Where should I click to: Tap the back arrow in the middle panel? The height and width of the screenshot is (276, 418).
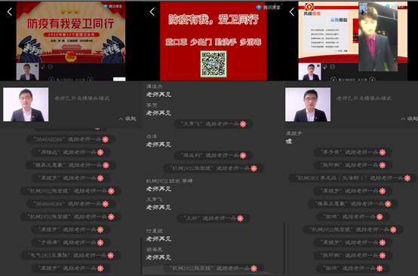point(152,12)
